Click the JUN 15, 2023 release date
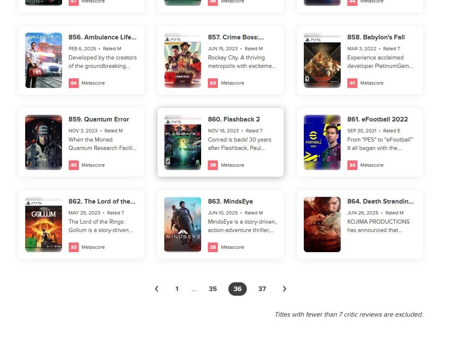Viewport: 471px width, 338px height. (x=223, y=49)
